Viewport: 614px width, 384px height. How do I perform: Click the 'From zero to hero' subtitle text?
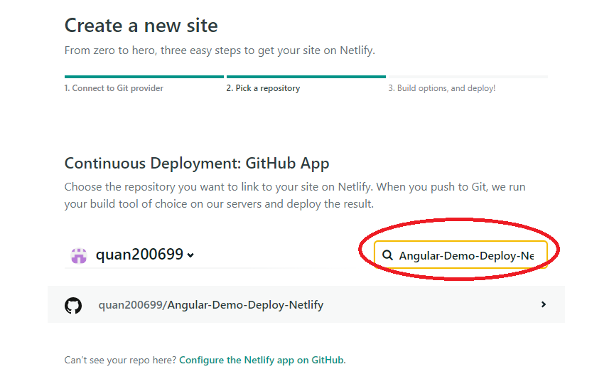click(220, 50)
